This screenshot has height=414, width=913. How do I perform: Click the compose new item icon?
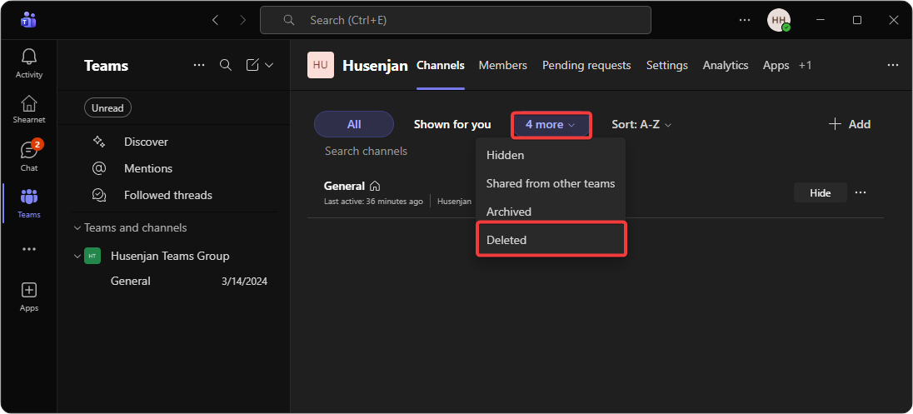253,65
